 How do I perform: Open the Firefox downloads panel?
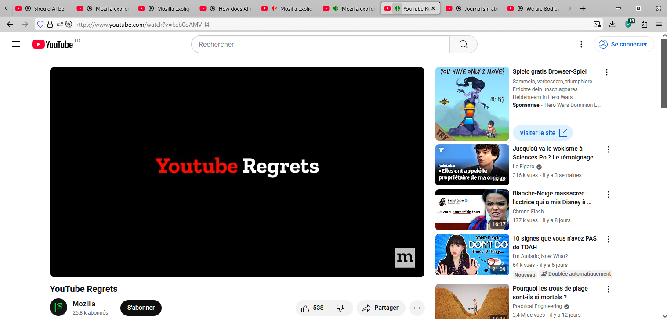(612, 25)
